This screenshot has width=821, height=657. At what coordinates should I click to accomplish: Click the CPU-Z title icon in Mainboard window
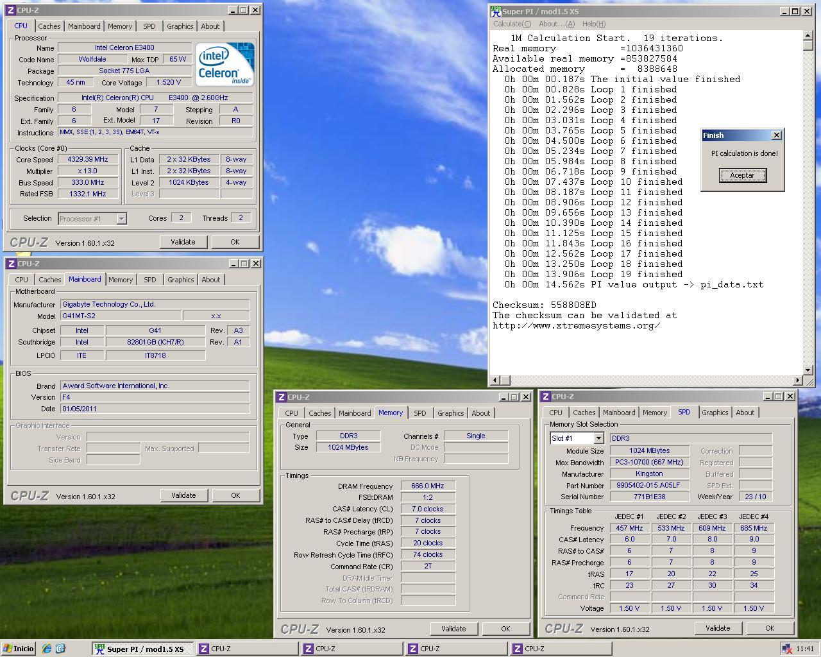12,264
